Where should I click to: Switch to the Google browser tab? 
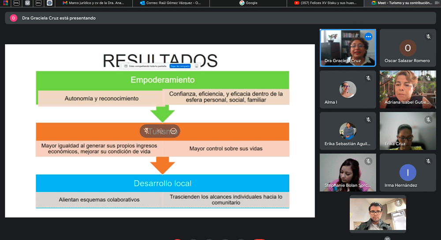[x=251, y=3]
